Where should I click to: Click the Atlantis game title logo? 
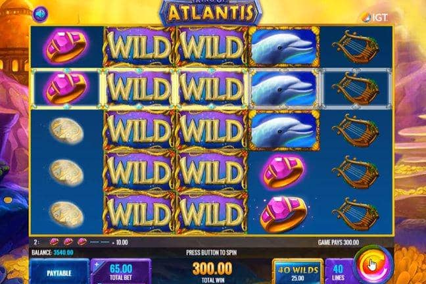pyautogui.click(x=210, y=12)
